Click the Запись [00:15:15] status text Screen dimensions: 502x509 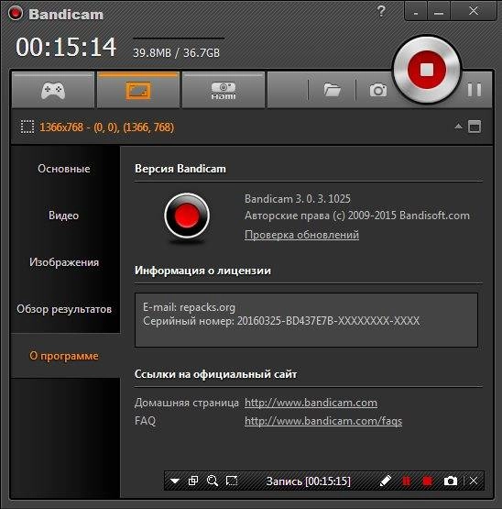coord(309,481)
